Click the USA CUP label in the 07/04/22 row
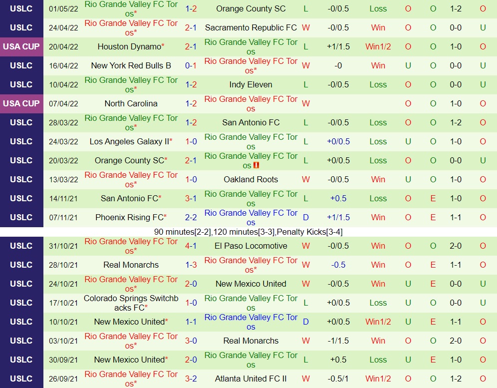The image size is (497, 388). pos(21,104)
